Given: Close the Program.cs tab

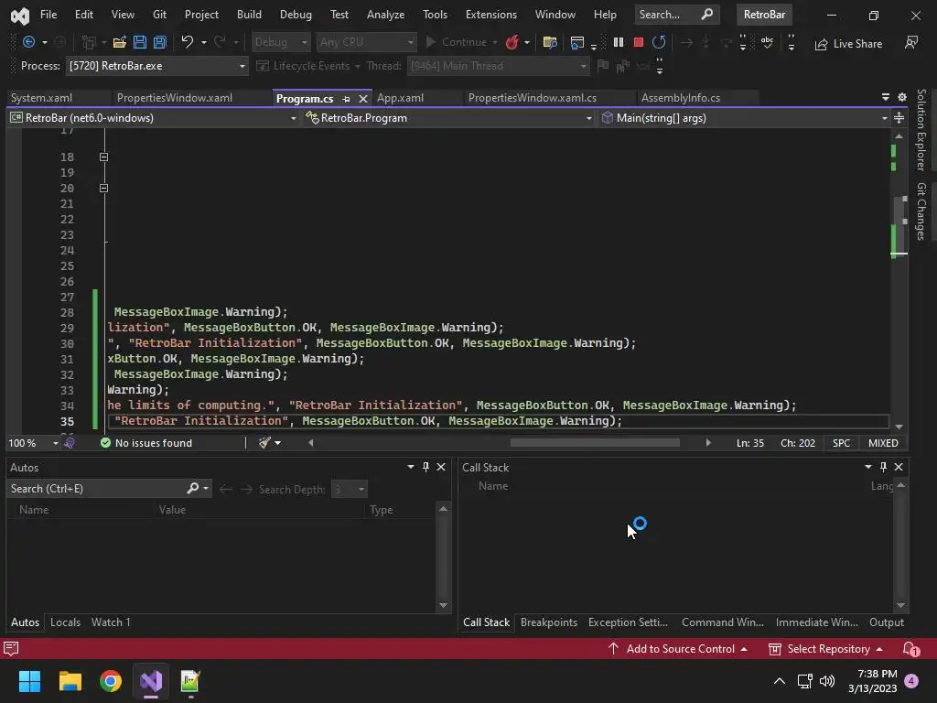Looking at the screenshot, I should pos(362,99).
